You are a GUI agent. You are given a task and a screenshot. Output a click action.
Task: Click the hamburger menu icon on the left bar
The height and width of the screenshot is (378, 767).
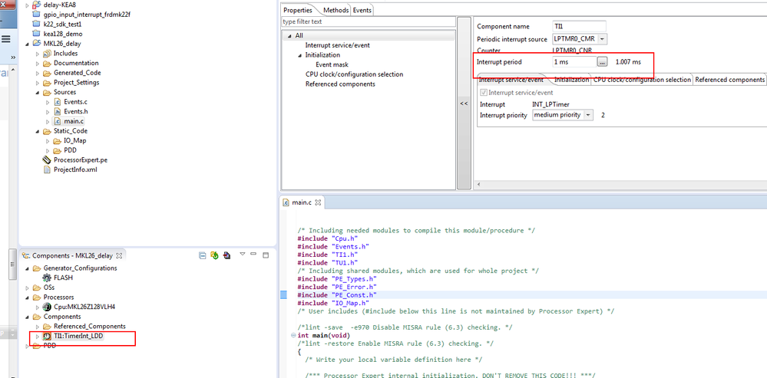[6, 40]
